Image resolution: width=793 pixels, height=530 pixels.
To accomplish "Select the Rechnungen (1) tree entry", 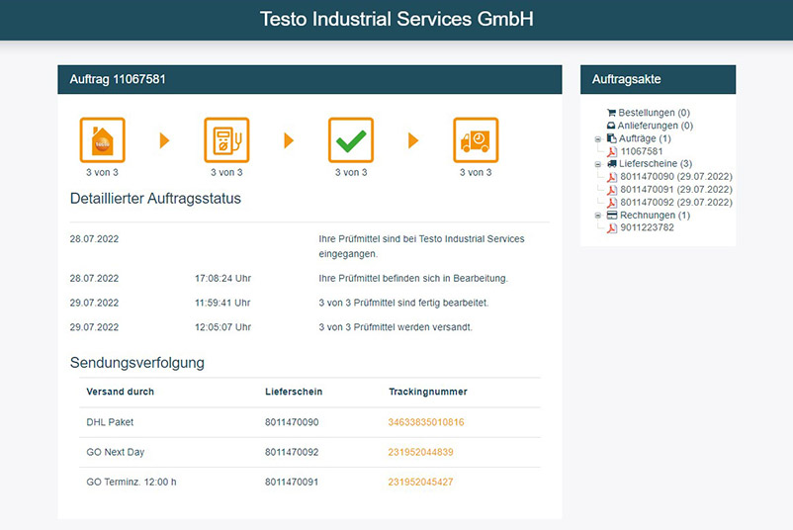I will [x=655, y=215].
